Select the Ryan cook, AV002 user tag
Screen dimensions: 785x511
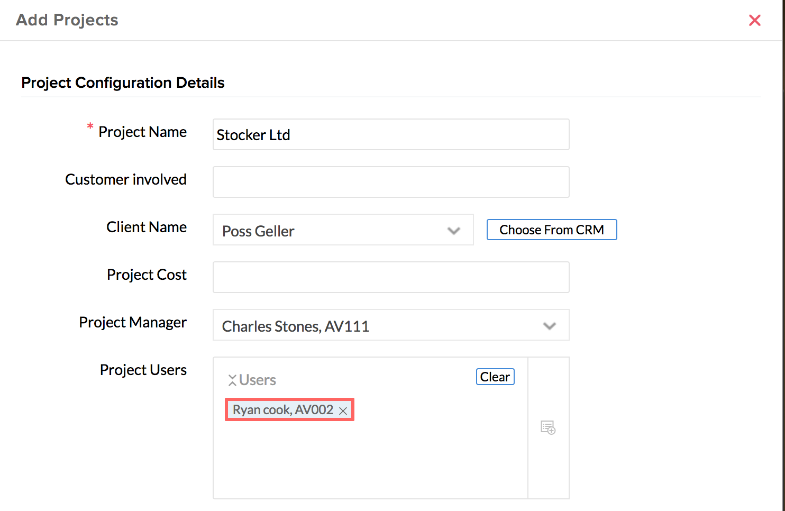click(283, 410)
